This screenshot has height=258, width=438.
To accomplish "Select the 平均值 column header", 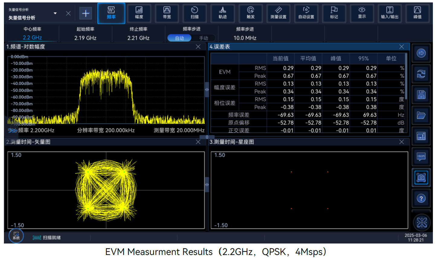I will coord(308,58).
